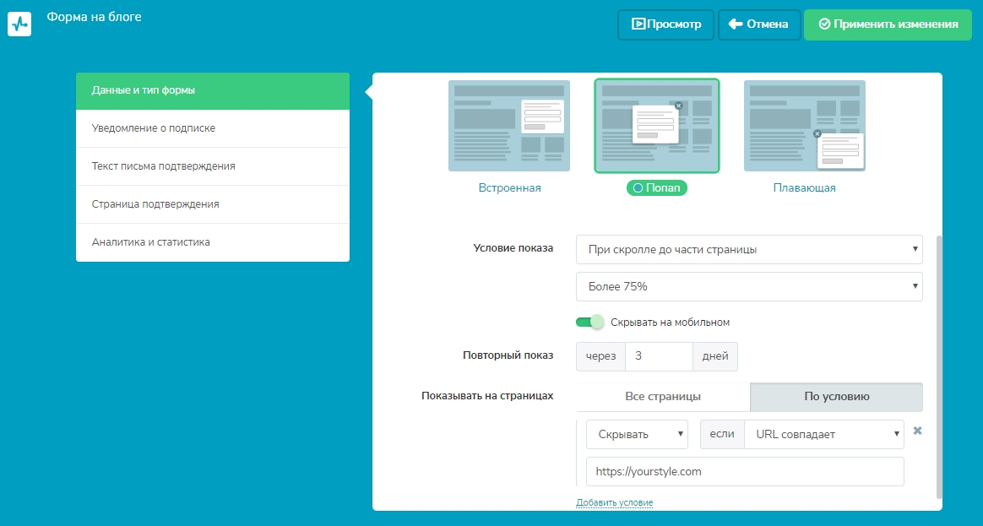The height and width of the screenshot is (526, 983).
Task: Open the При скролле до части страницы dropdown
Action: tap(749, 249)
